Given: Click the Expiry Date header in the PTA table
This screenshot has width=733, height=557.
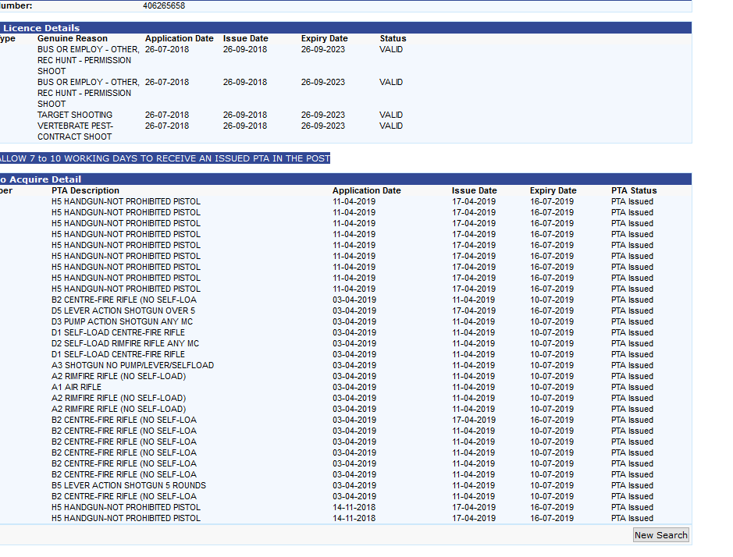Looking at the screenshot, I should tap(553, 190).
